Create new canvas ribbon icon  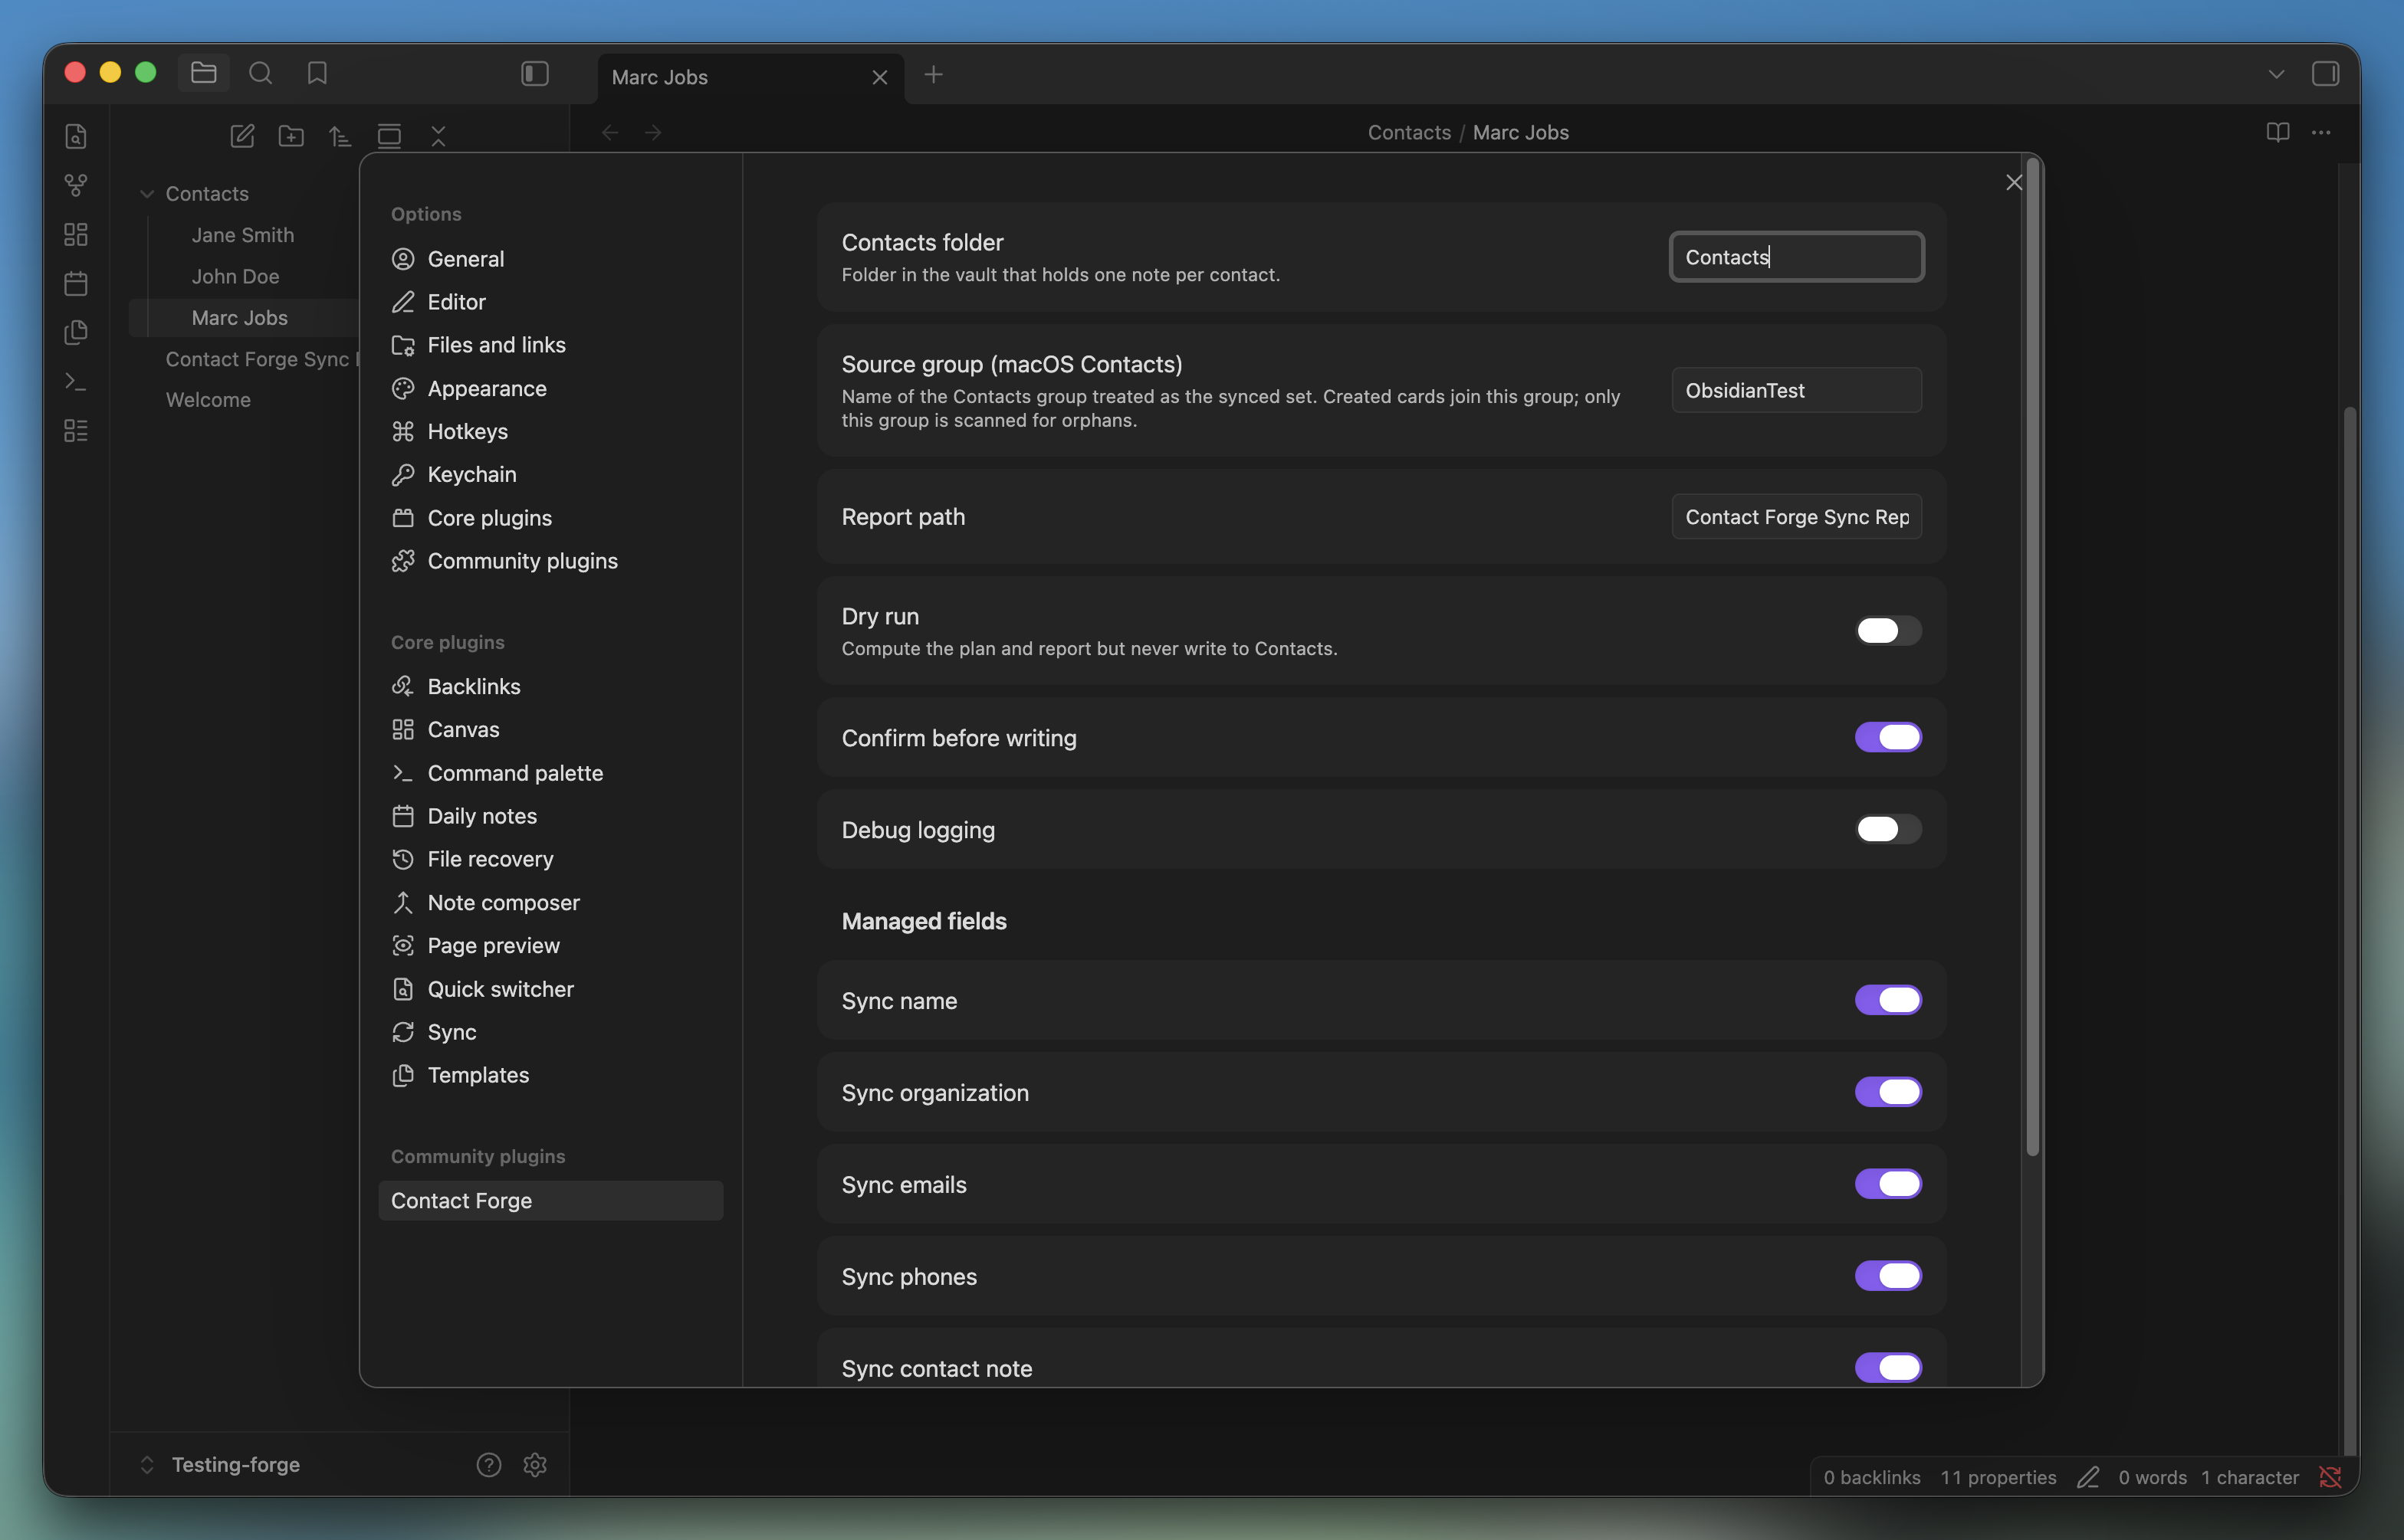point(76,234)
